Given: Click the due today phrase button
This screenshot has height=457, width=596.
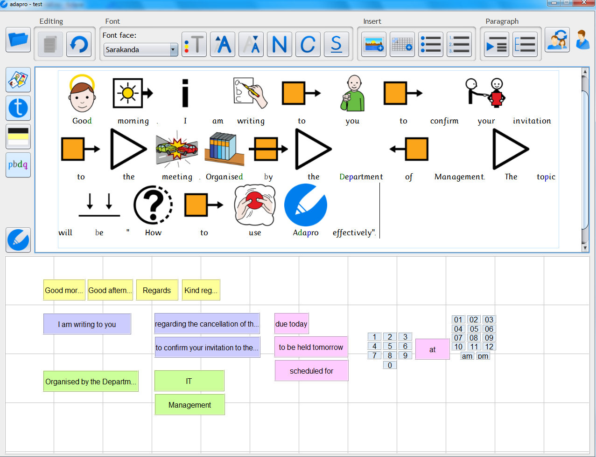Looking at the screenshot, I should click(291, 324).
